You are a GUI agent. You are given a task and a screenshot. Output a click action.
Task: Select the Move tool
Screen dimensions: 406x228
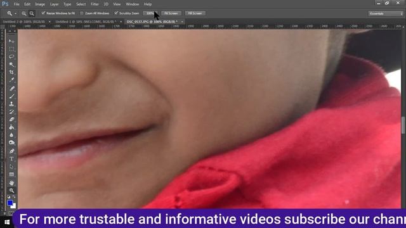pos(11,41)
